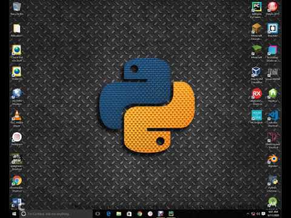This screenshot has width=291, height=218.
Task: Open the Microsoft Store taskbar icon
Action: click(x=129, y=214)
